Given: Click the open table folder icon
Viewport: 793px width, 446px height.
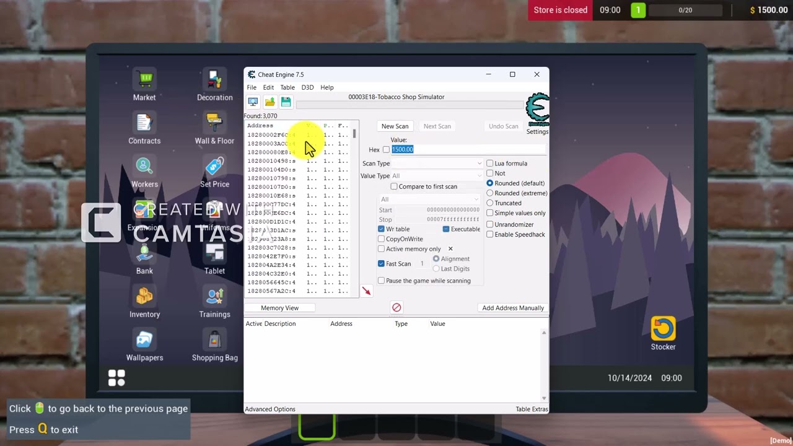Looking at the screenshot, I should click(269, 102).
